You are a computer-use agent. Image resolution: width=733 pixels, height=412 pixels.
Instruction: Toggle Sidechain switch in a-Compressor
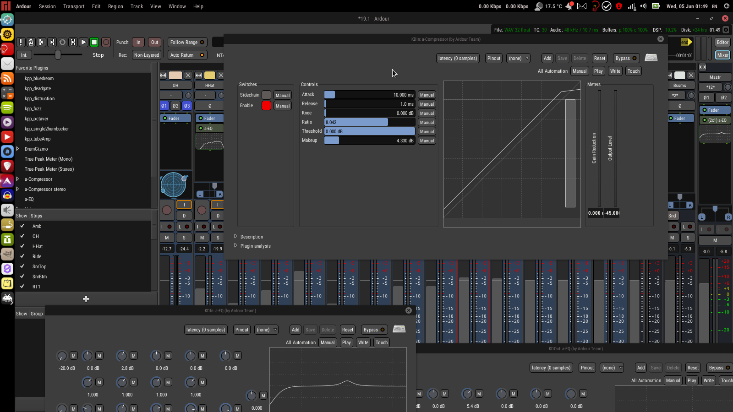click(266, 95)
